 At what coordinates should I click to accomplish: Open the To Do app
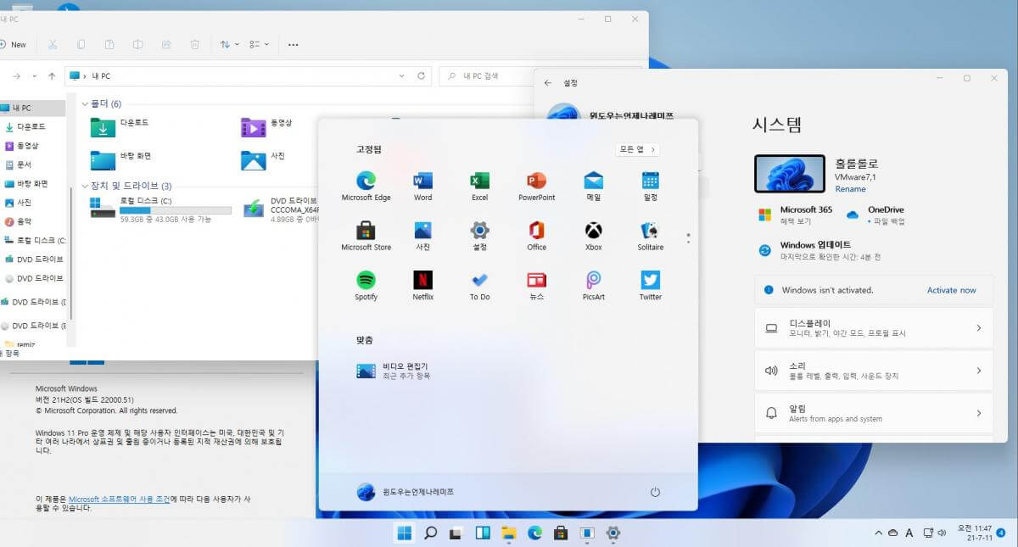[x=479, y=286]
